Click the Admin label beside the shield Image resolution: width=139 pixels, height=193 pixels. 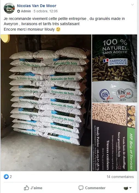pyautogui.click(x=26, y=11)
